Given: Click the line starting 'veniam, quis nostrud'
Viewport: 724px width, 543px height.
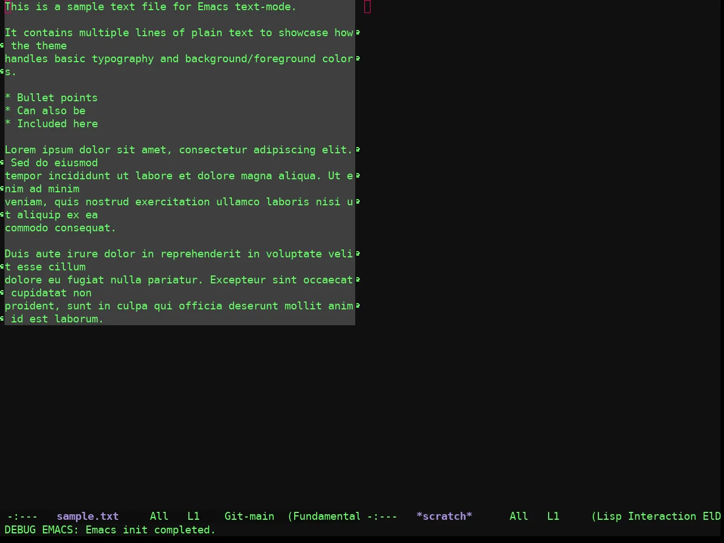Looking at the screenshot, I should (x=179, y=202).
